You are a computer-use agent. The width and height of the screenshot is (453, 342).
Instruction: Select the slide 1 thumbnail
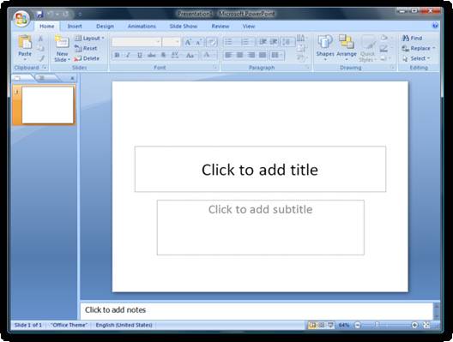coord(48,105)
